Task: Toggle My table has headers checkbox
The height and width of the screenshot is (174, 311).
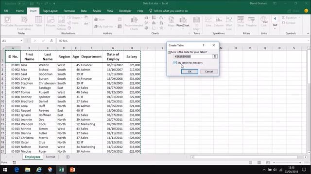Action: click(x=175, y=62)
